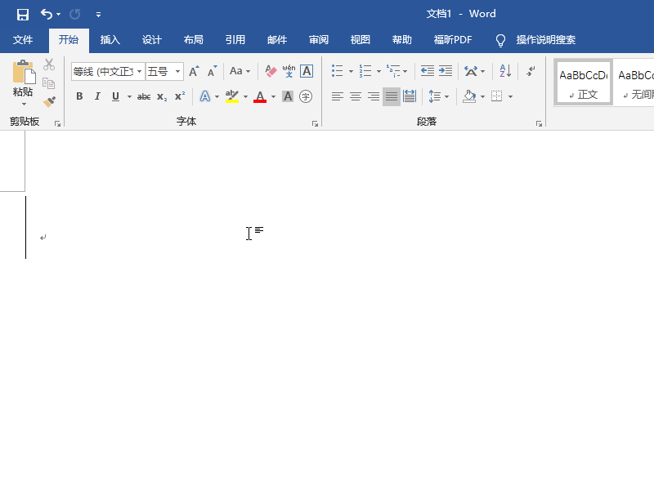
Task: Insert an enclosed character
Action: coord(306,96)
